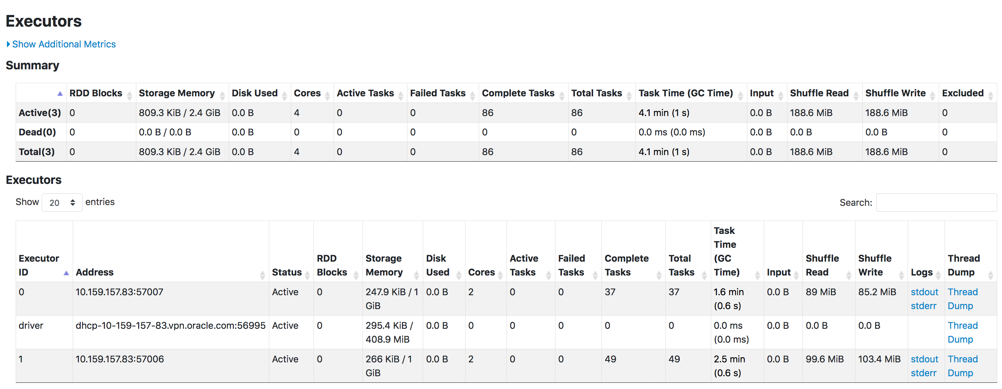Sort summary by Cores column

tap(312, 93)
